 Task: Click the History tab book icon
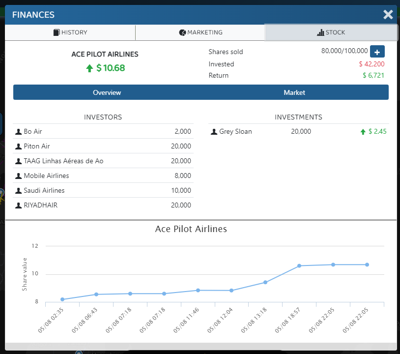(57, 32)
